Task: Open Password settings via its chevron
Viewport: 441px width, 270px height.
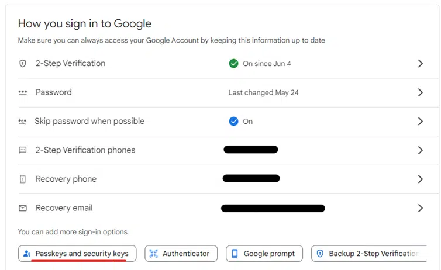Action: tap(420, 92)
